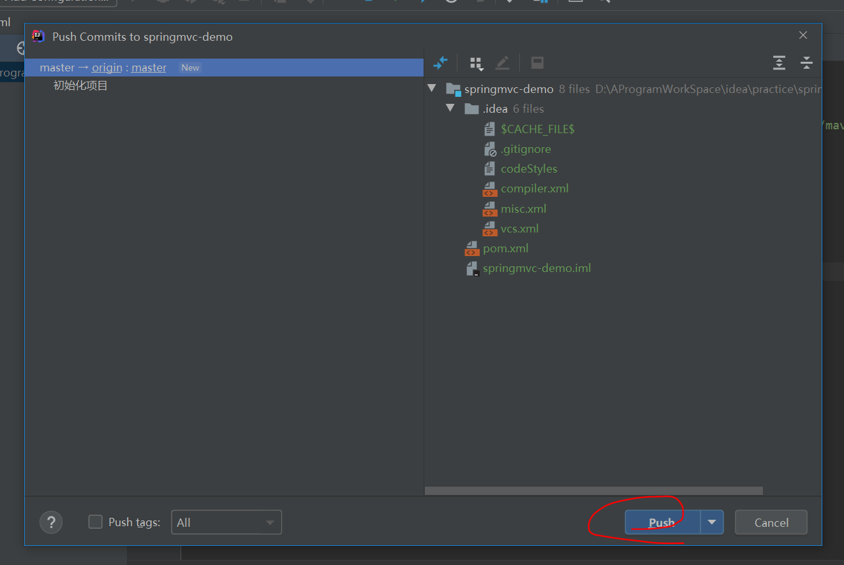Image resolution: width=844 pixels, height=565 pixels.
Task: Click the springmvc-demo module folder icon
Action: pos(454,89)
